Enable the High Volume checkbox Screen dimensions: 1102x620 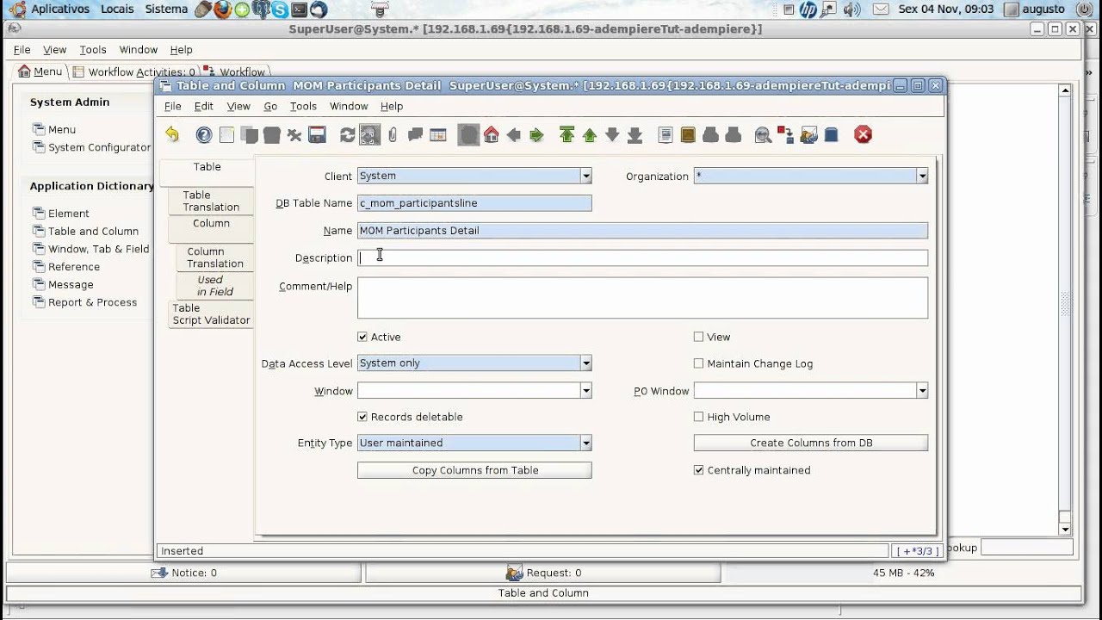coord(699,417)
